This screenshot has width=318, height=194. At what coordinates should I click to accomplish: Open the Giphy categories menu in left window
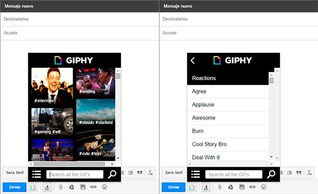(37, 174)
